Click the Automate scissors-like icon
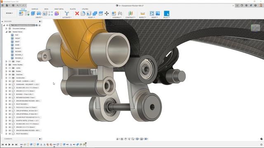This screenshot has height=148, width=264. tap(67, 14)
